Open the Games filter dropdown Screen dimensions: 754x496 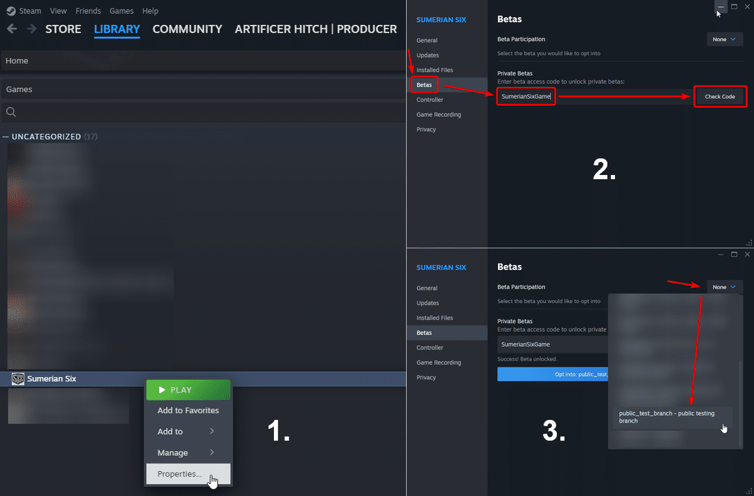[203, 89]
